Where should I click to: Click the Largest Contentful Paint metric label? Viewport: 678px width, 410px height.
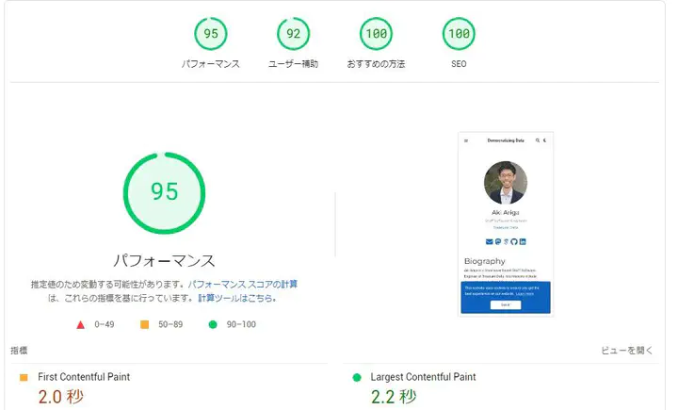click(423, 377)
